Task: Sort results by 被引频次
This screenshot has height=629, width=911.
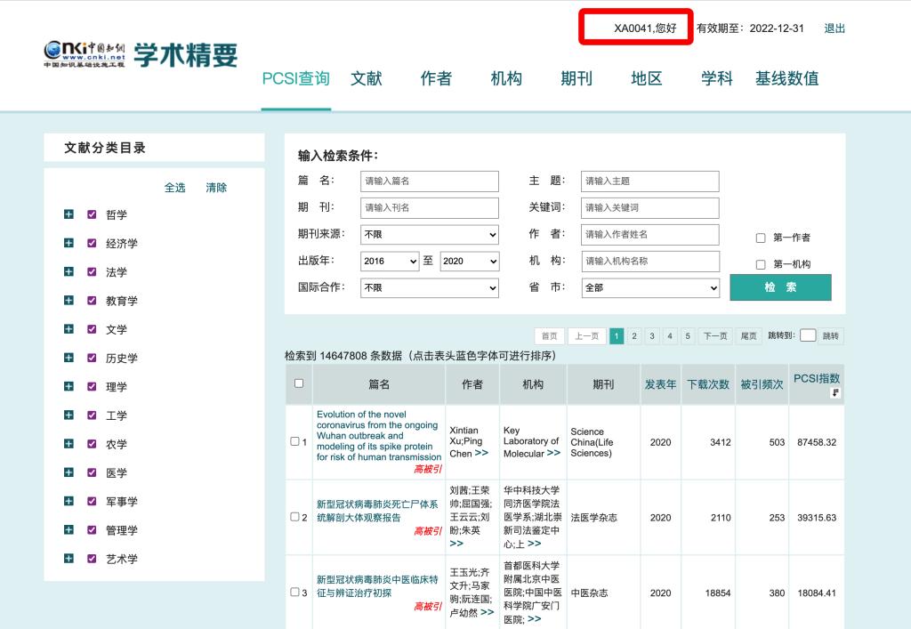Action: click(x=762, y=384)
